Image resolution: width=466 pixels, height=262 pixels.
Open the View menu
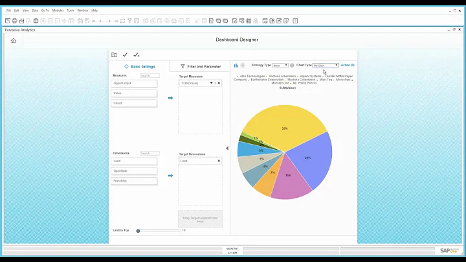(25, 10)
